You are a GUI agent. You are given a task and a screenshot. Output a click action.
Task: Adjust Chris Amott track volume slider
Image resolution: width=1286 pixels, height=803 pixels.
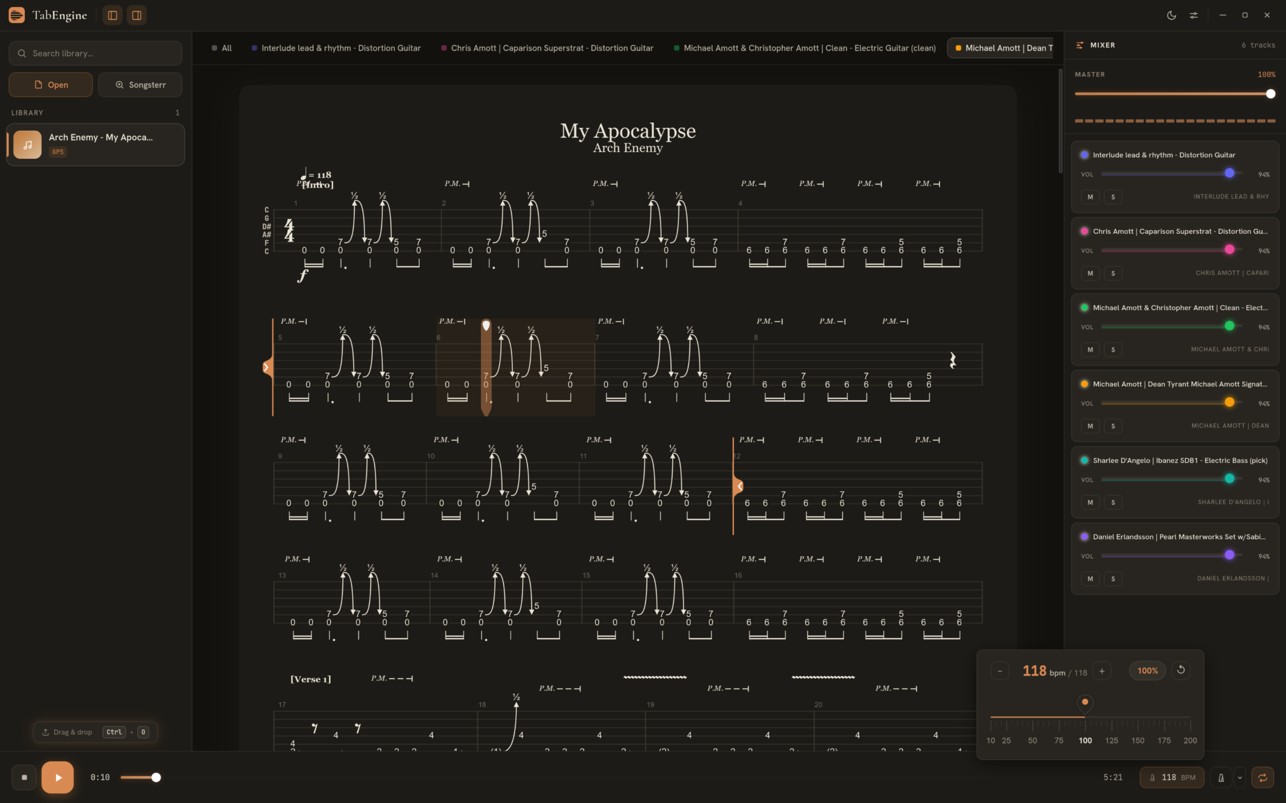coord(1171,250)
